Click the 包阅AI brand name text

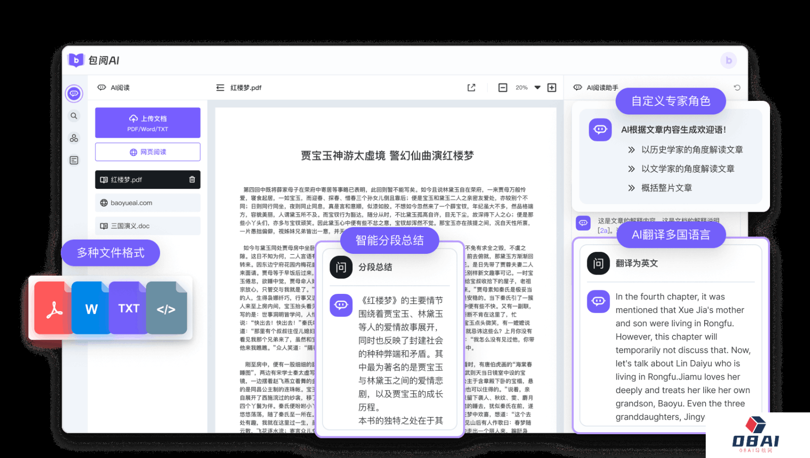[x=104, y=60]
